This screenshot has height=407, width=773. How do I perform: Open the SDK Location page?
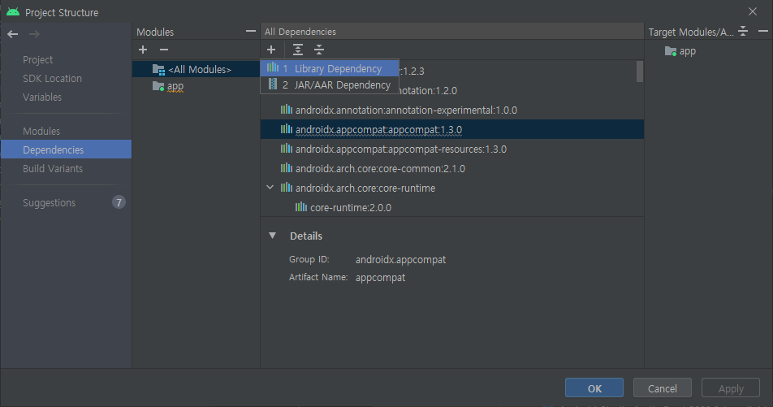pyautogui.click(x=52, y=79)
